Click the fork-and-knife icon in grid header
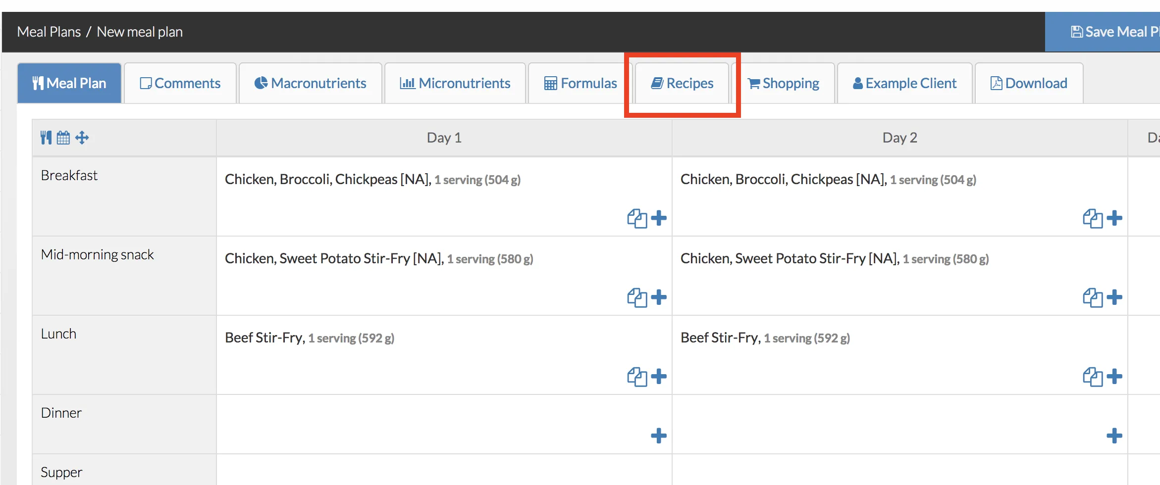Screen dimensions: 1160x485 (46, 138)
